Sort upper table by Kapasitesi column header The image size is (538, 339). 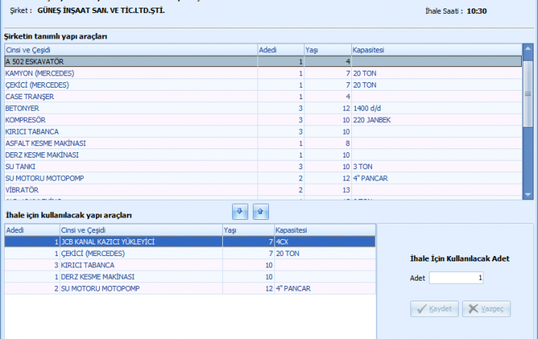tap(435, 49)
